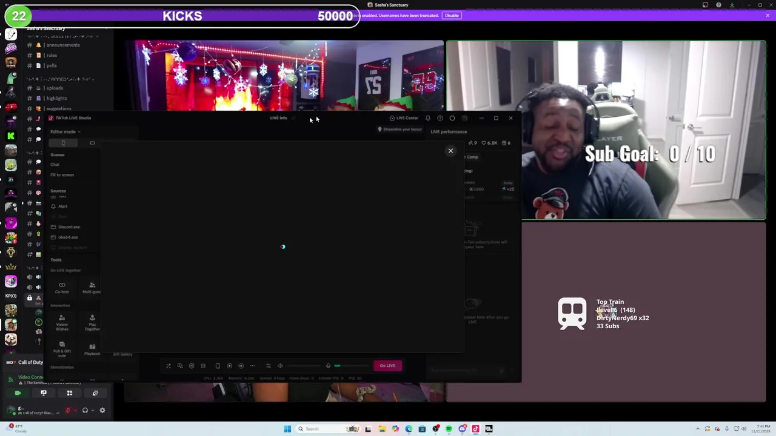
Task: Close the loading dialog in TikTok LIVE Studio
Action: click(450, 151)
